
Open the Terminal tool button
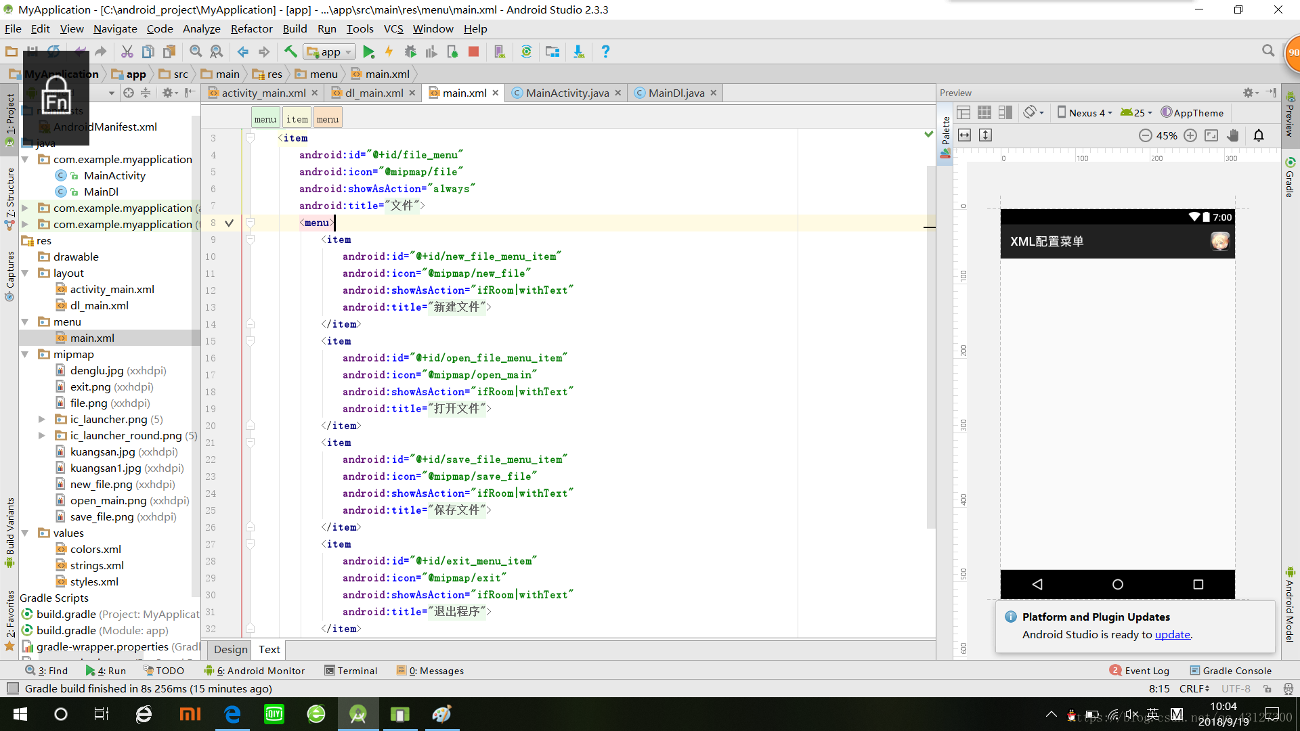tap(351, 671)
